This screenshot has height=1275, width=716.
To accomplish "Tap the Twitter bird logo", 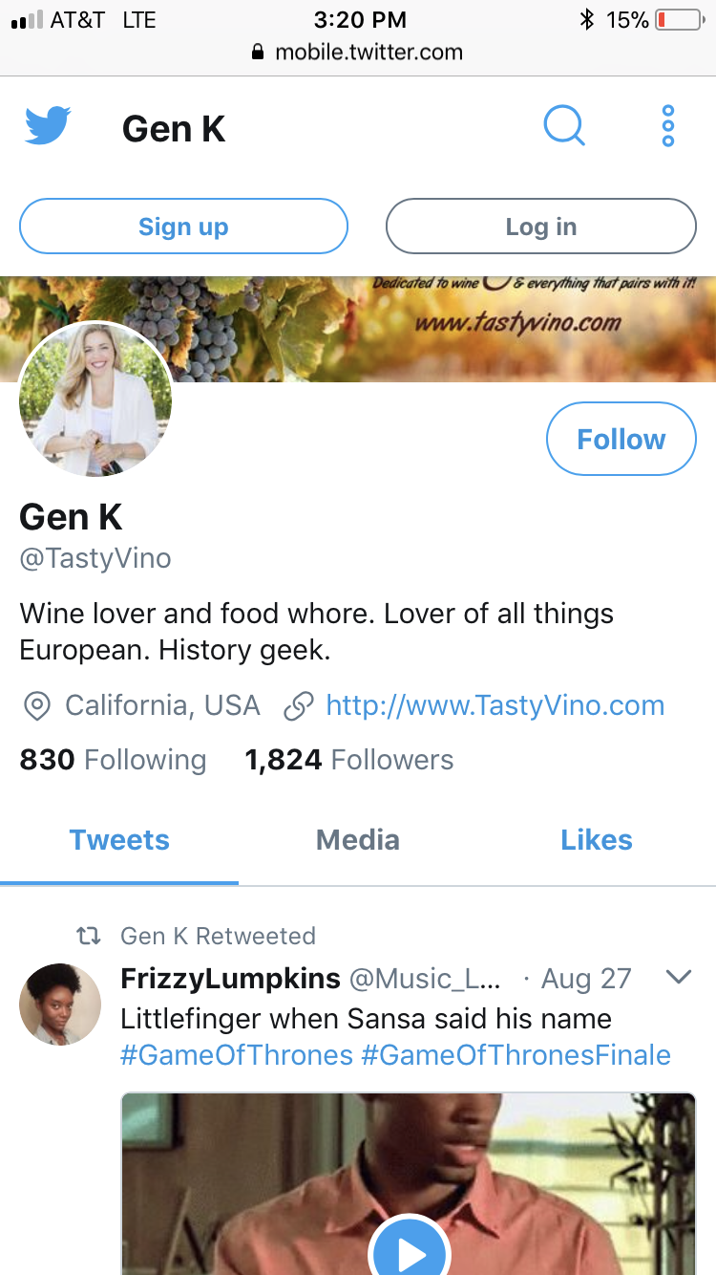I will [48, 126].
